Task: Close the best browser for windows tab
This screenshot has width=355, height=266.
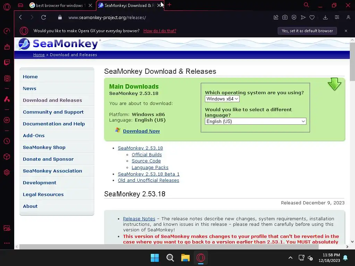Action: coord(90,6)
